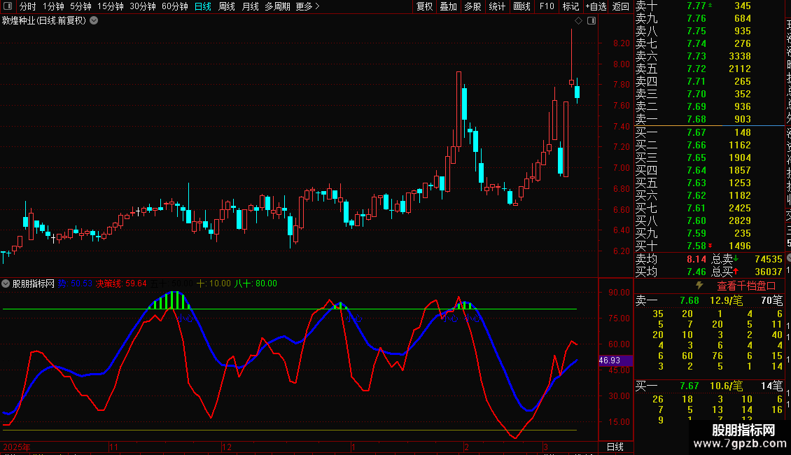791x455 pixels.
Task: Click the 多股 multi-stock button
Action: tap(472, 6)
